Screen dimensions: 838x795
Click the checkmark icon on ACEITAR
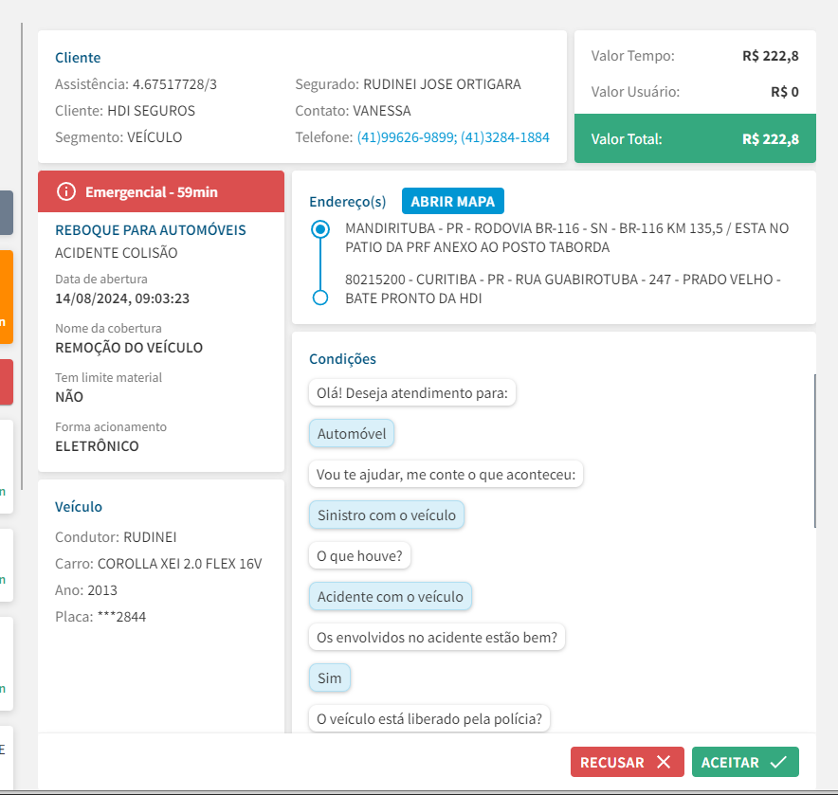tap(779, 763)
